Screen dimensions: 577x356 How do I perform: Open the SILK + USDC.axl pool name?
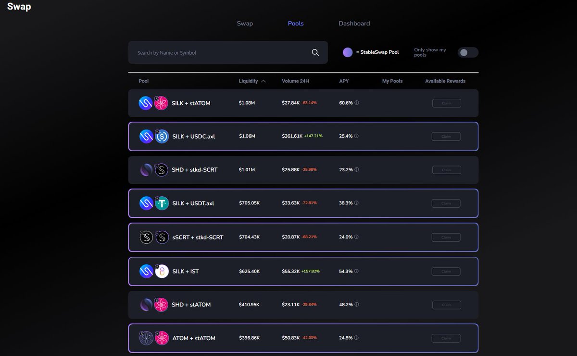coord(194,136)
